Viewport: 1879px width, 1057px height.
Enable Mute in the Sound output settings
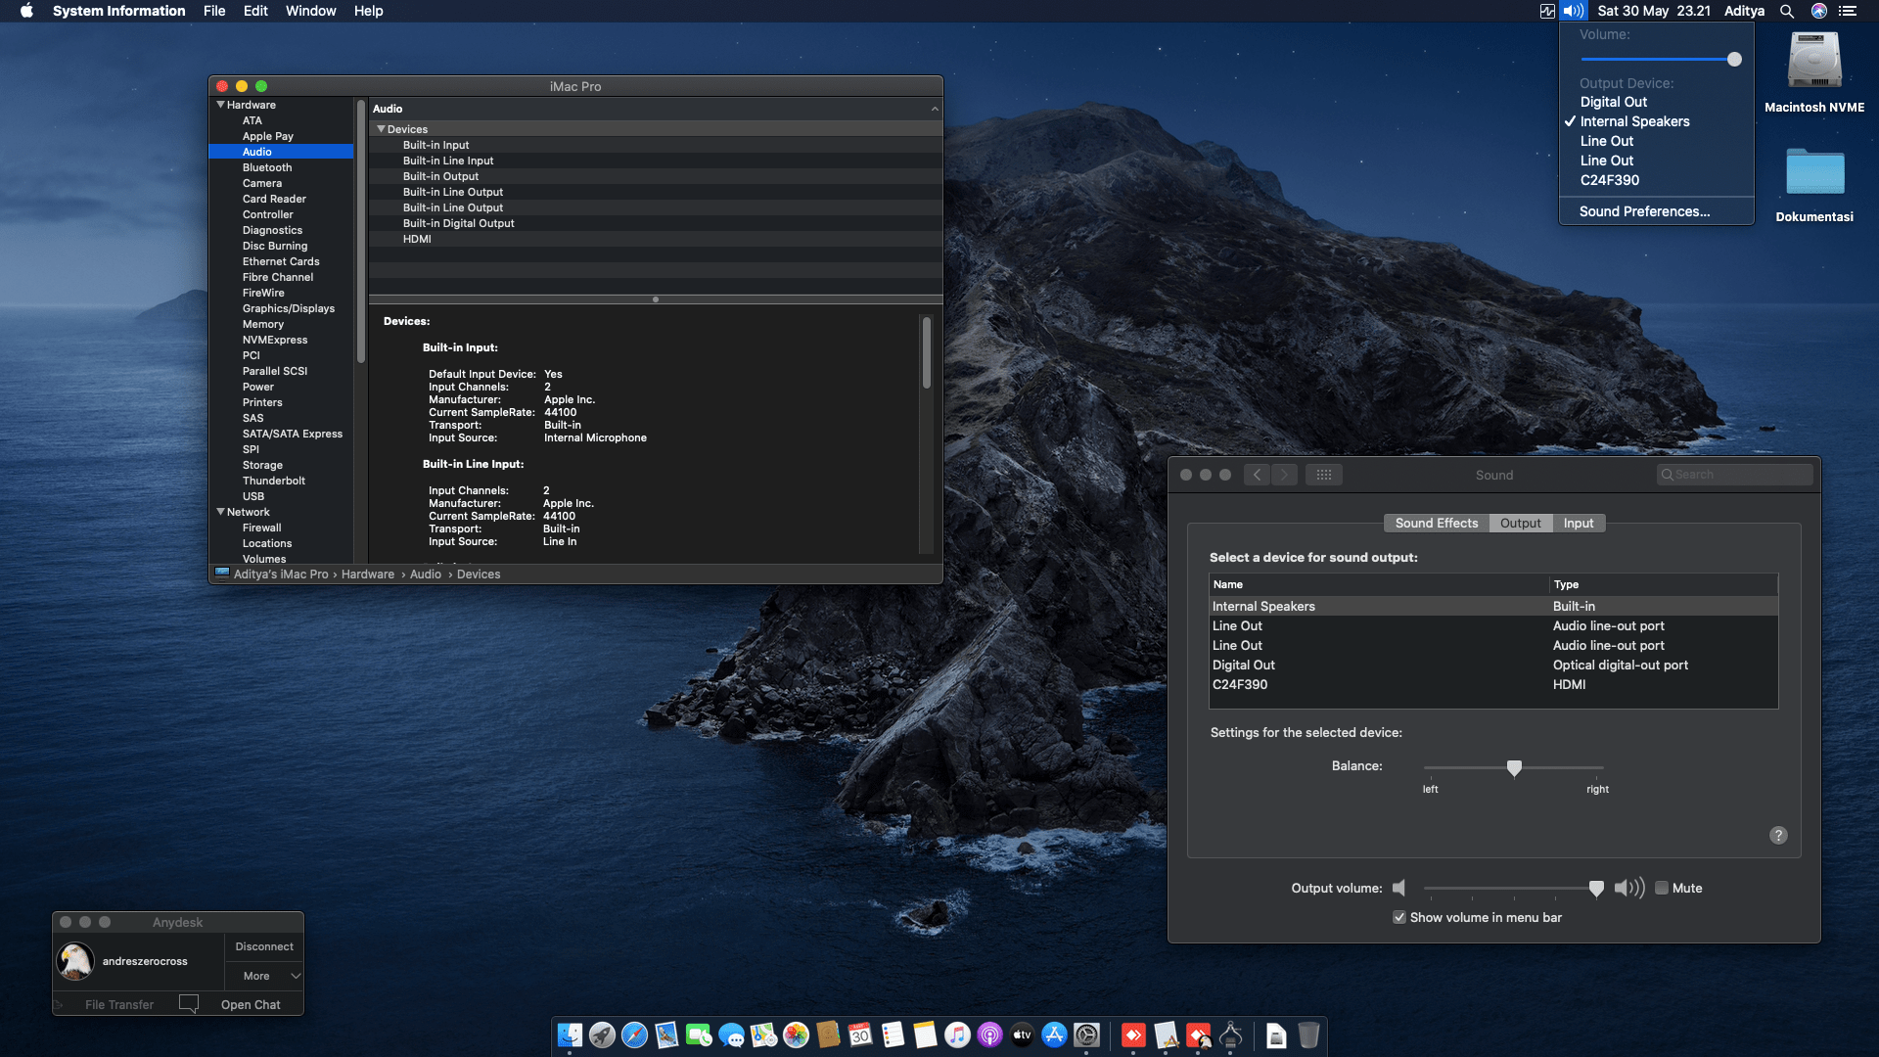[1661, 888]
